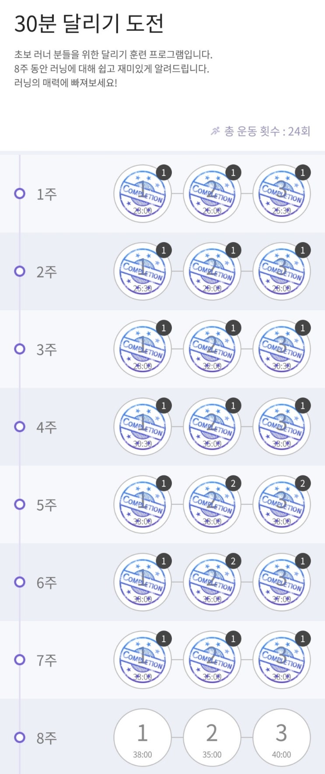Click the 4주 timeline marker

click(20, 426)
